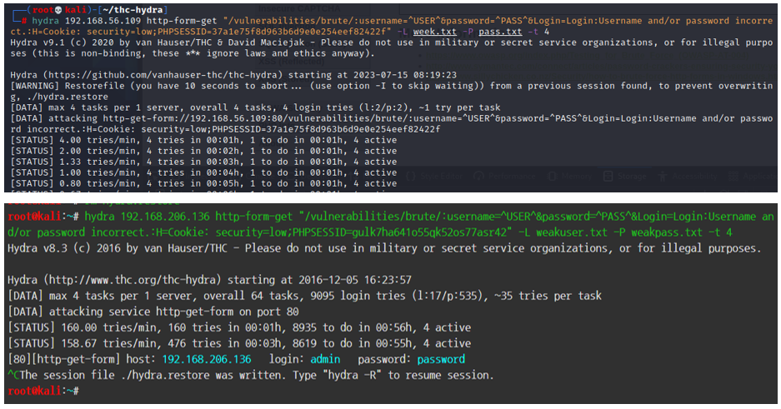Click the http-form-get keyword in the bottom command
The width and height of the screenshot is (781, 409).
click(254, 217)
